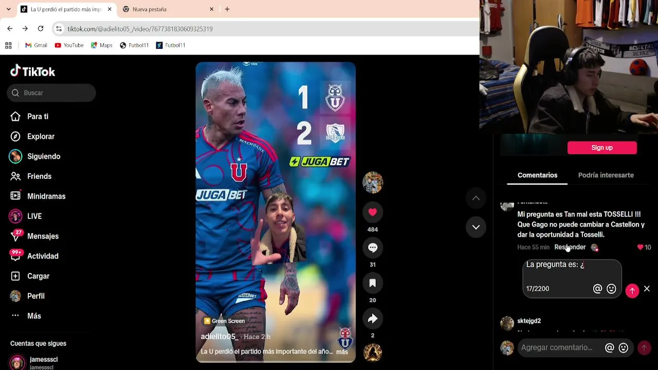658x370 pixels.
Task: Open sktejgd2 commenter avatar
Action: 507,323
